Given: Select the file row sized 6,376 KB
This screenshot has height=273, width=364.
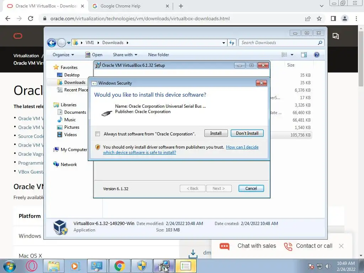Looking at the screenshot, I should point(291,90).
